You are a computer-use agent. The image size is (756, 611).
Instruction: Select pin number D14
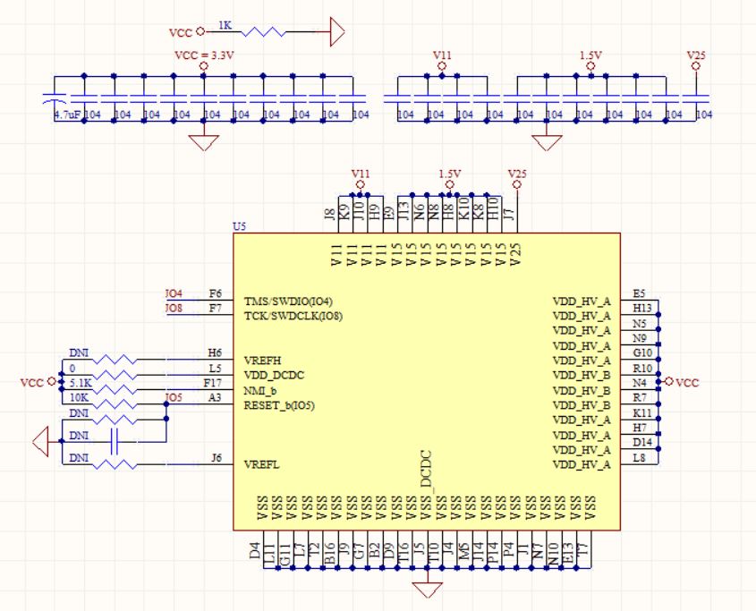coord(642,442)
